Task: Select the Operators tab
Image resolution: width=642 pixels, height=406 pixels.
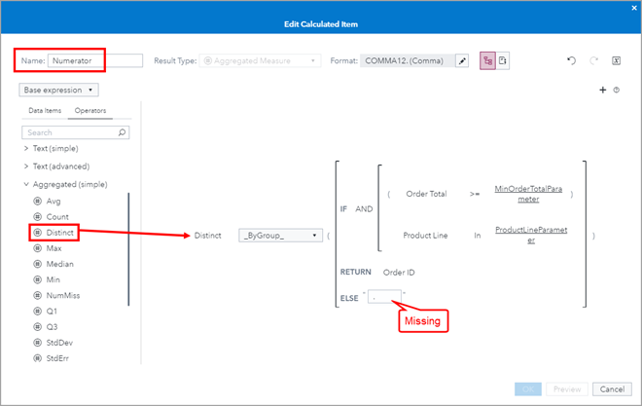Action: pyautogui.click(x=90, y=111)
